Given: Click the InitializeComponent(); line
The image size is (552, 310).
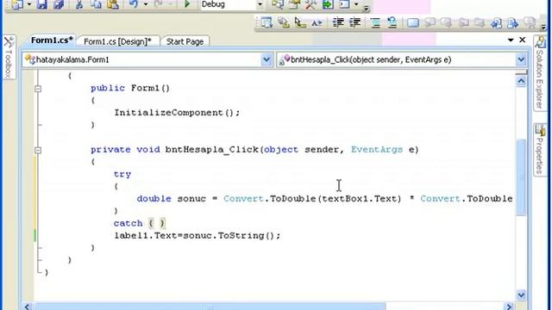Looking at the screenshot, I should click(x=177, y=113).
